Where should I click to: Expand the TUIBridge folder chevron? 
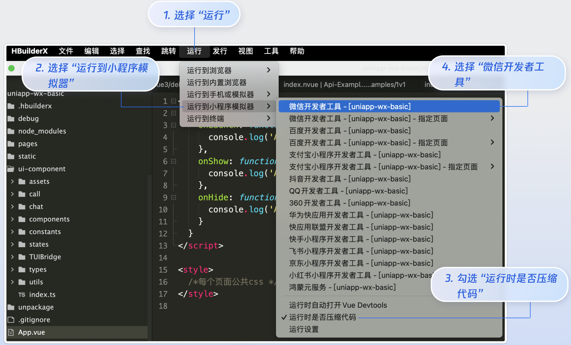[12, 257]
